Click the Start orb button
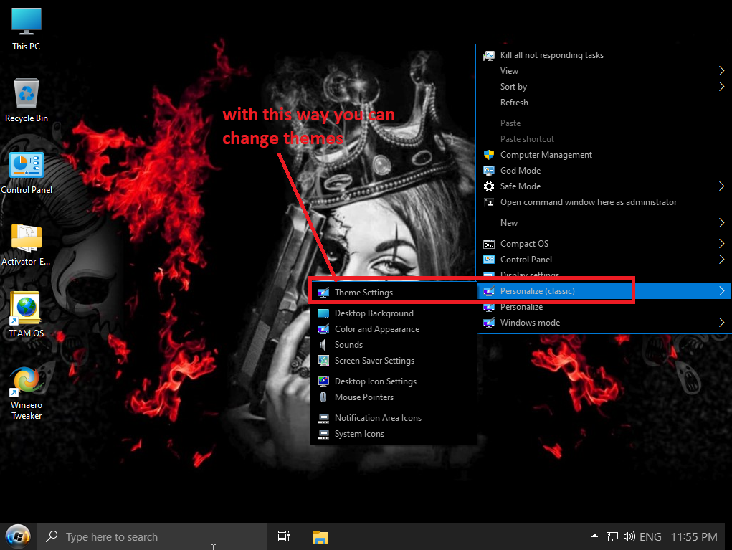This screenshot has height=550, width=732. pos(18,536)
